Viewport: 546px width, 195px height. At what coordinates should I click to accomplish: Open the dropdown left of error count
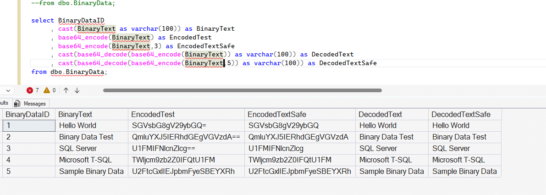[7, 90]
